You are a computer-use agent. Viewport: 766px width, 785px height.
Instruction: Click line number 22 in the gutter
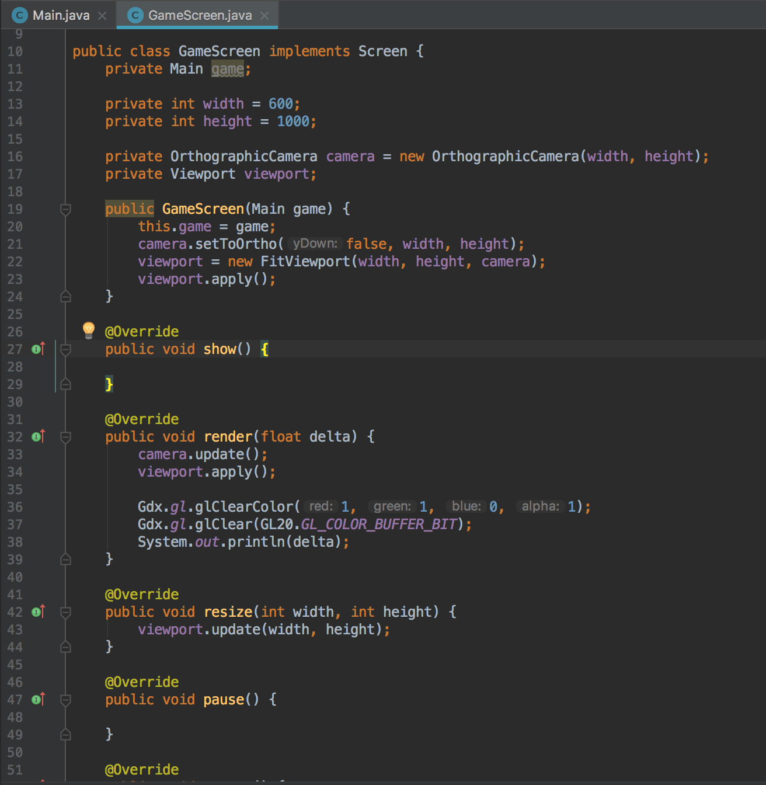click(15, 262)
